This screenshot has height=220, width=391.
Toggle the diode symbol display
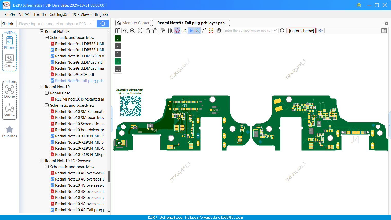pos(191,31)
